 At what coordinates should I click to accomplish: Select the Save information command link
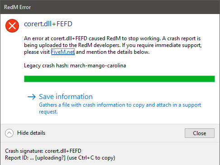point(114,104)
